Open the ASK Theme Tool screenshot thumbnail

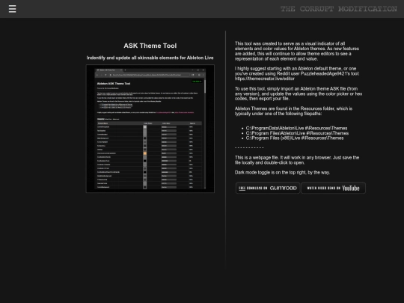[x=150, y=129]
